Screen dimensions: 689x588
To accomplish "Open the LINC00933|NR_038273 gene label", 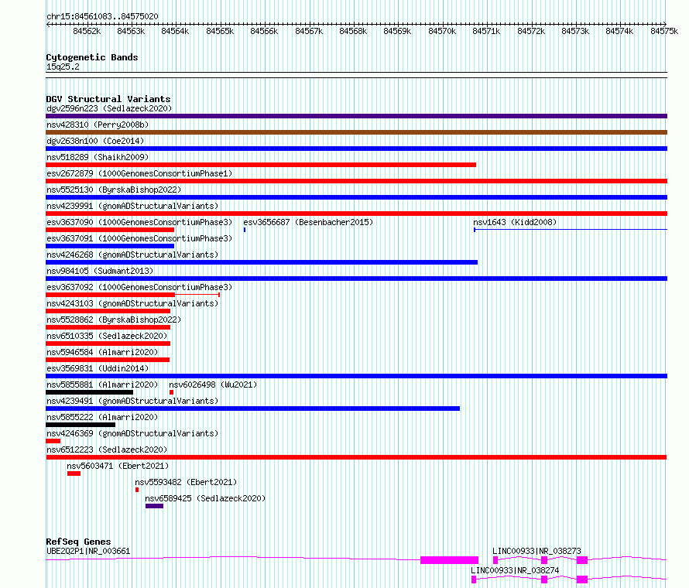I will tap(536, 551).
